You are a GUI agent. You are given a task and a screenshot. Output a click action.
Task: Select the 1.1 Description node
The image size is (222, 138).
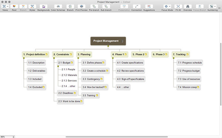(x=36, y=63)
